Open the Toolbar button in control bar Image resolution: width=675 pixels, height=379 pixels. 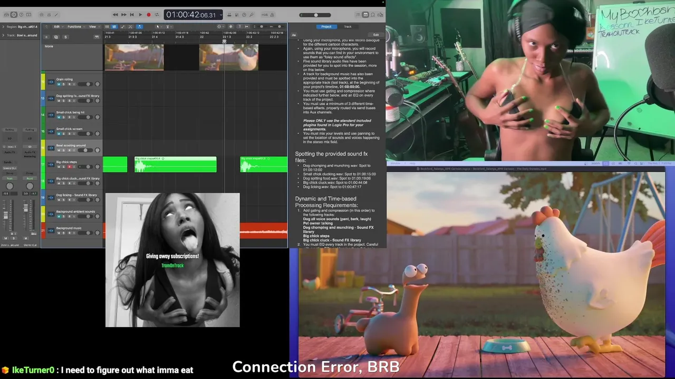28,15
